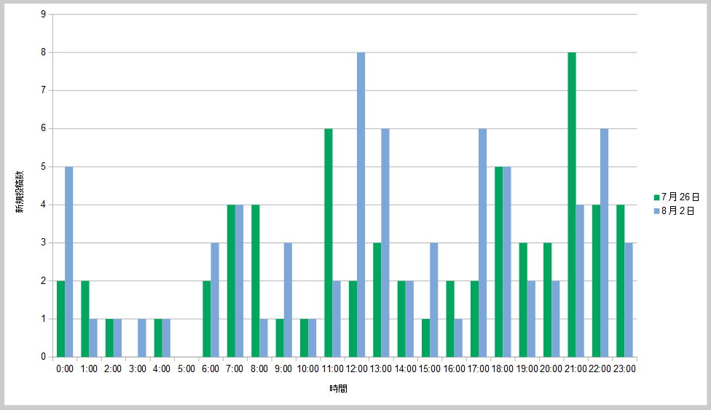711x410 pixels.
Task: Select the green 11:00 bar reaching 6
Action: (x=329, y=243)
